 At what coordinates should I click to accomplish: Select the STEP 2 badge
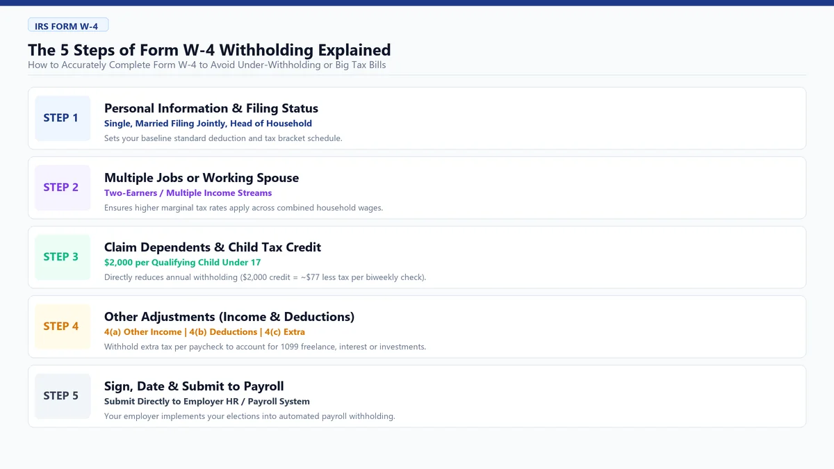(x=63, y=188)
